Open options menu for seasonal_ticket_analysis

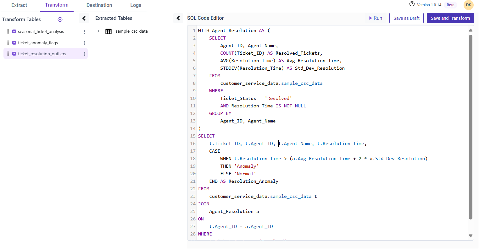[85, 32]
